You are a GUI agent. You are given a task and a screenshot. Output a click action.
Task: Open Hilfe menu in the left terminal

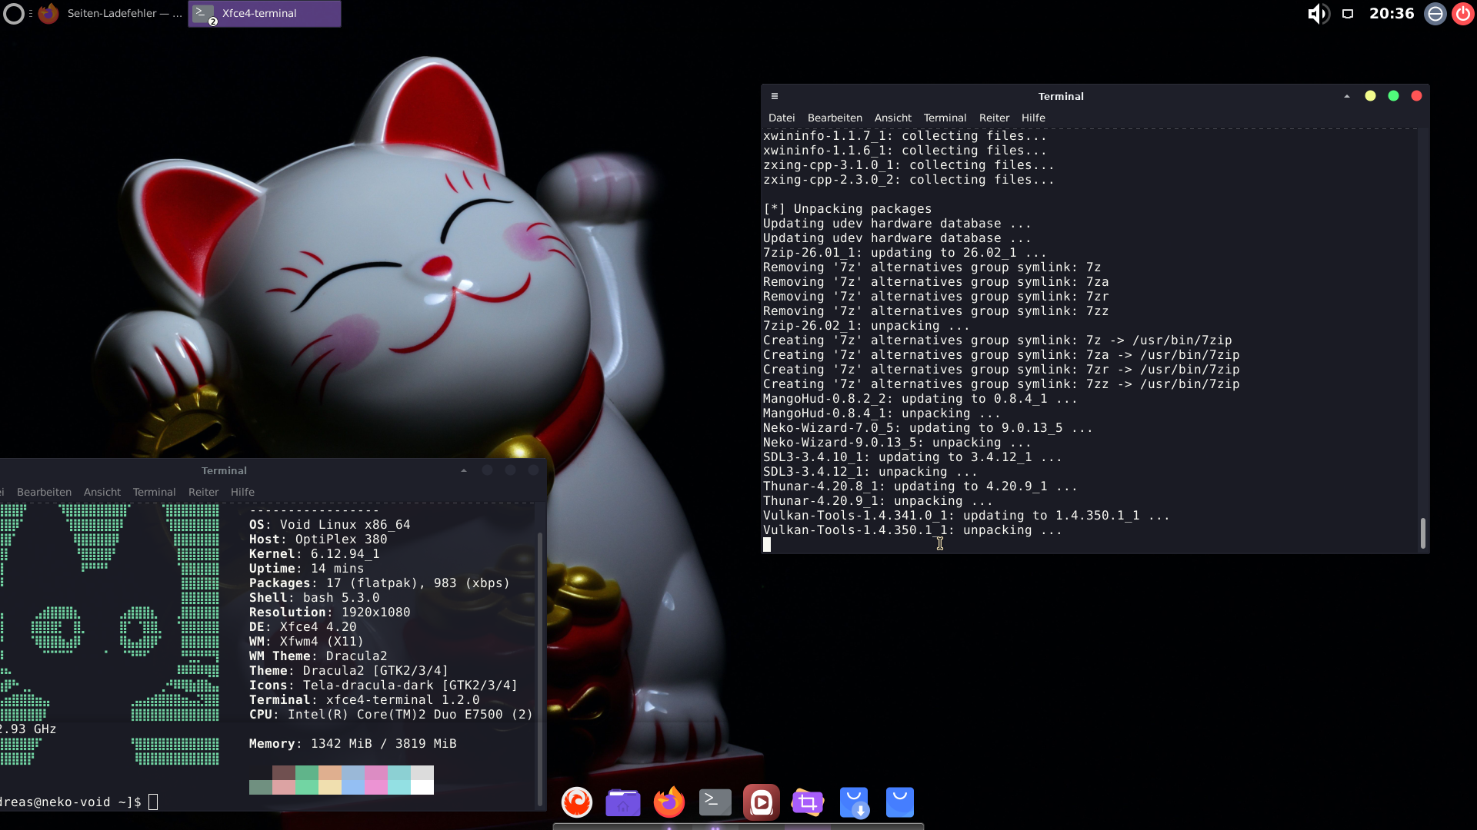pos(242,492)
